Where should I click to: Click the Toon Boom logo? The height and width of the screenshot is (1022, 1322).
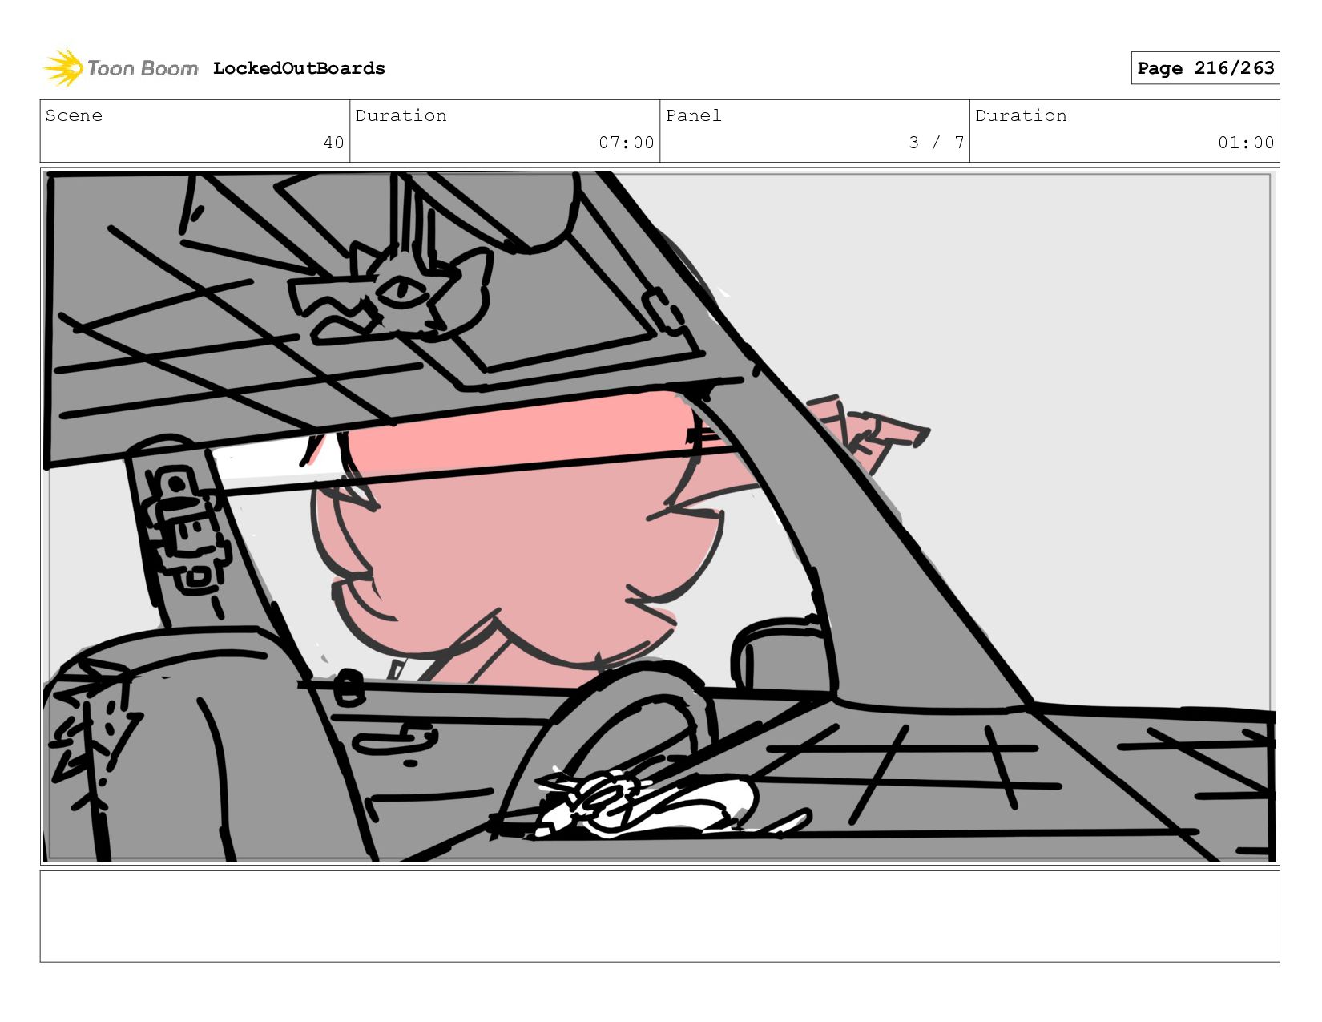point(120,68)
